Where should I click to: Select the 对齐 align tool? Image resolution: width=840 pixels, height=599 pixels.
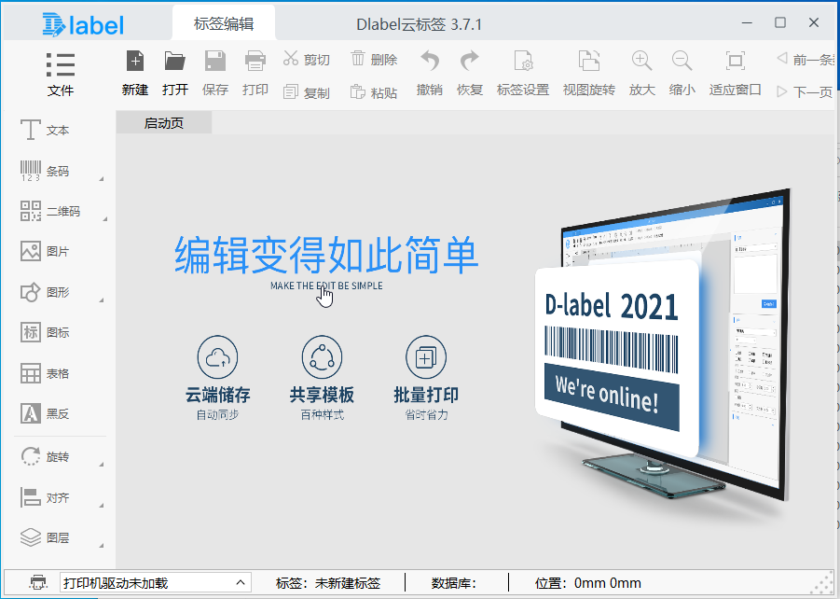click(45, 497)
